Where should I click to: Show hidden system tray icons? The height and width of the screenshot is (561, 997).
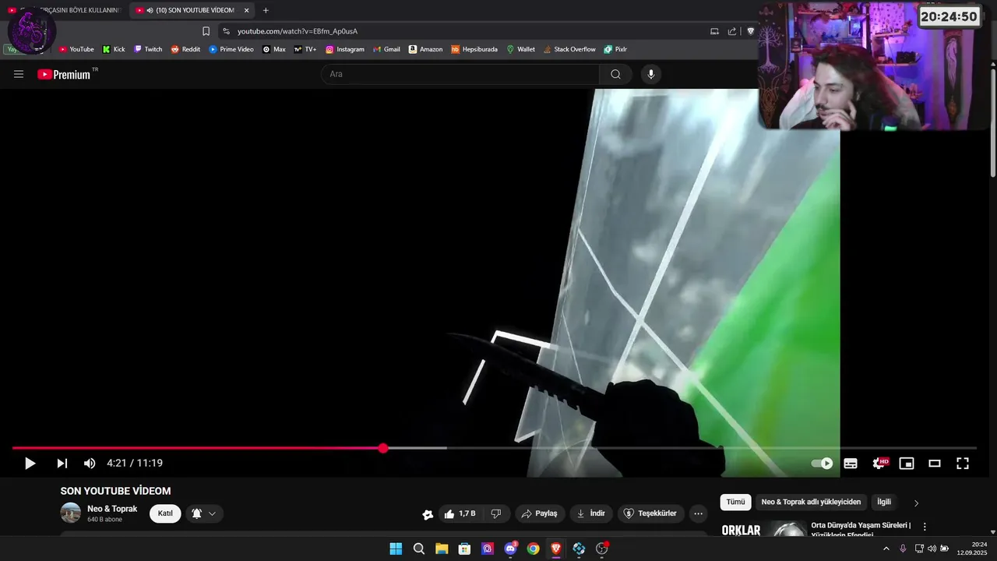[886, 549]
